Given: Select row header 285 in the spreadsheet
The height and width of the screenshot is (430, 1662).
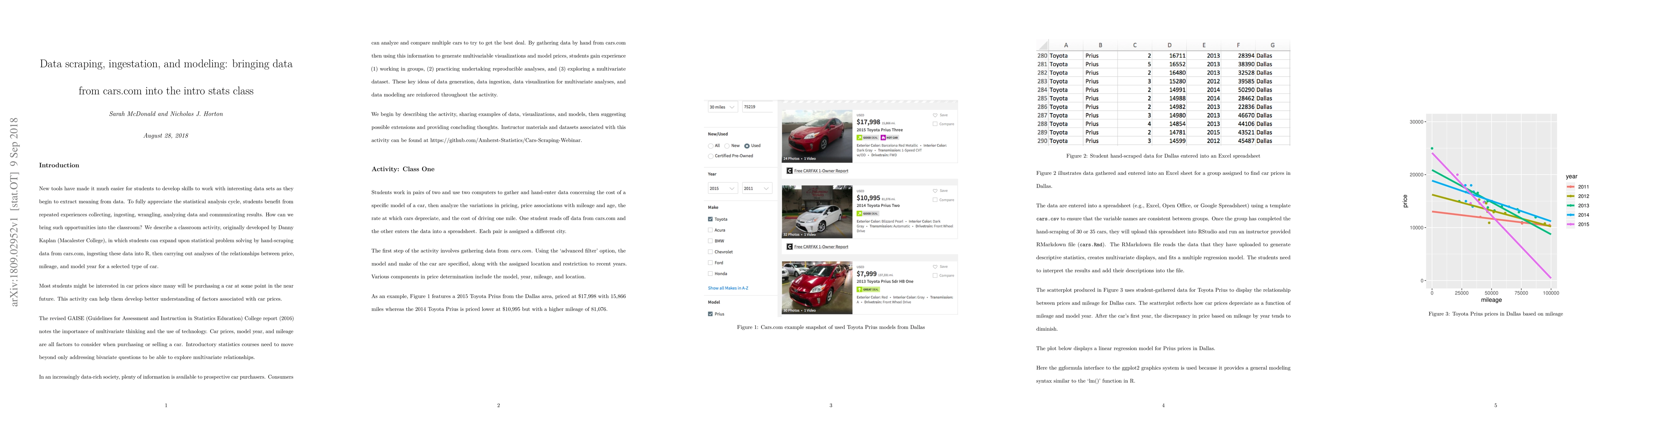Looking at the screenshot, I should 1043,98.
